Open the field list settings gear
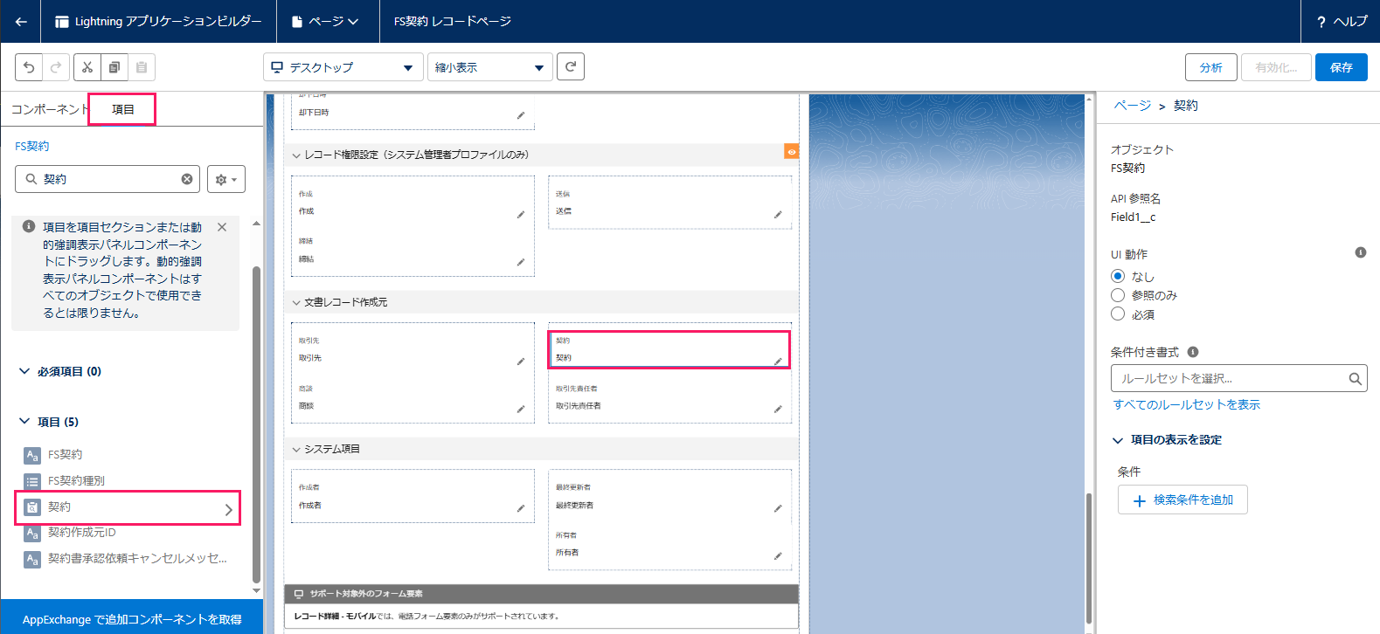Image resolution: width=1380 pixels, height=634 pixels. point(226,179)
